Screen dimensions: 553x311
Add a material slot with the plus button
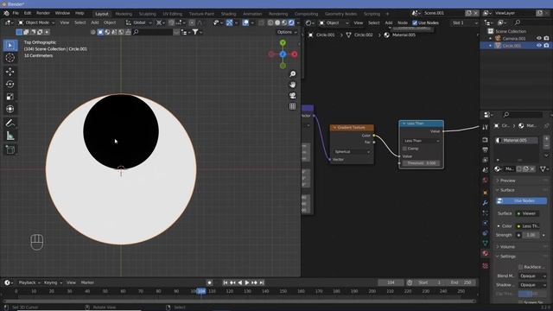pos(546,138)
